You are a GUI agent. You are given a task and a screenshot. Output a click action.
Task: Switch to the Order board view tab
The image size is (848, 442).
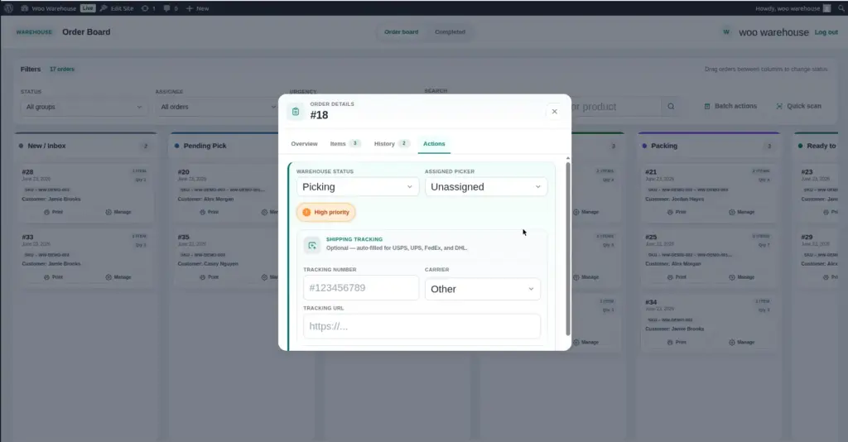coord(402,32)
